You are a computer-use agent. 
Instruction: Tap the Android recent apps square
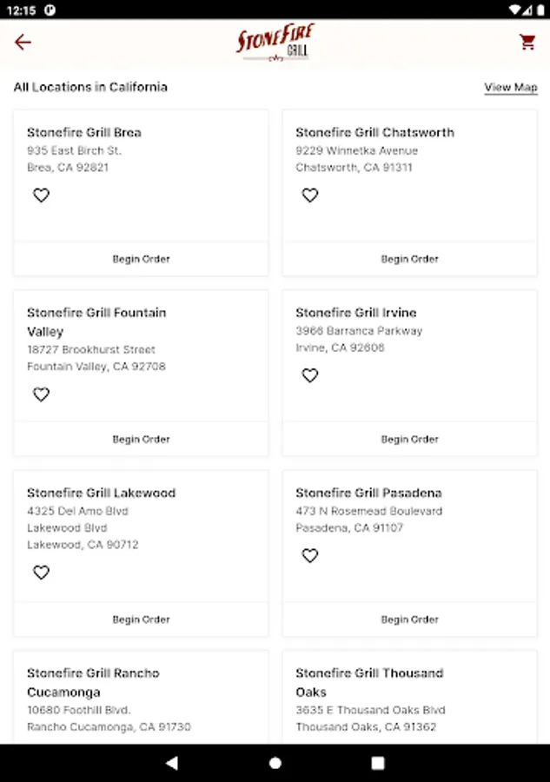[x=378, y=763]
